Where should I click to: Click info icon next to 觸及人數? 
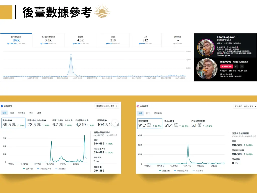(173, 121)
